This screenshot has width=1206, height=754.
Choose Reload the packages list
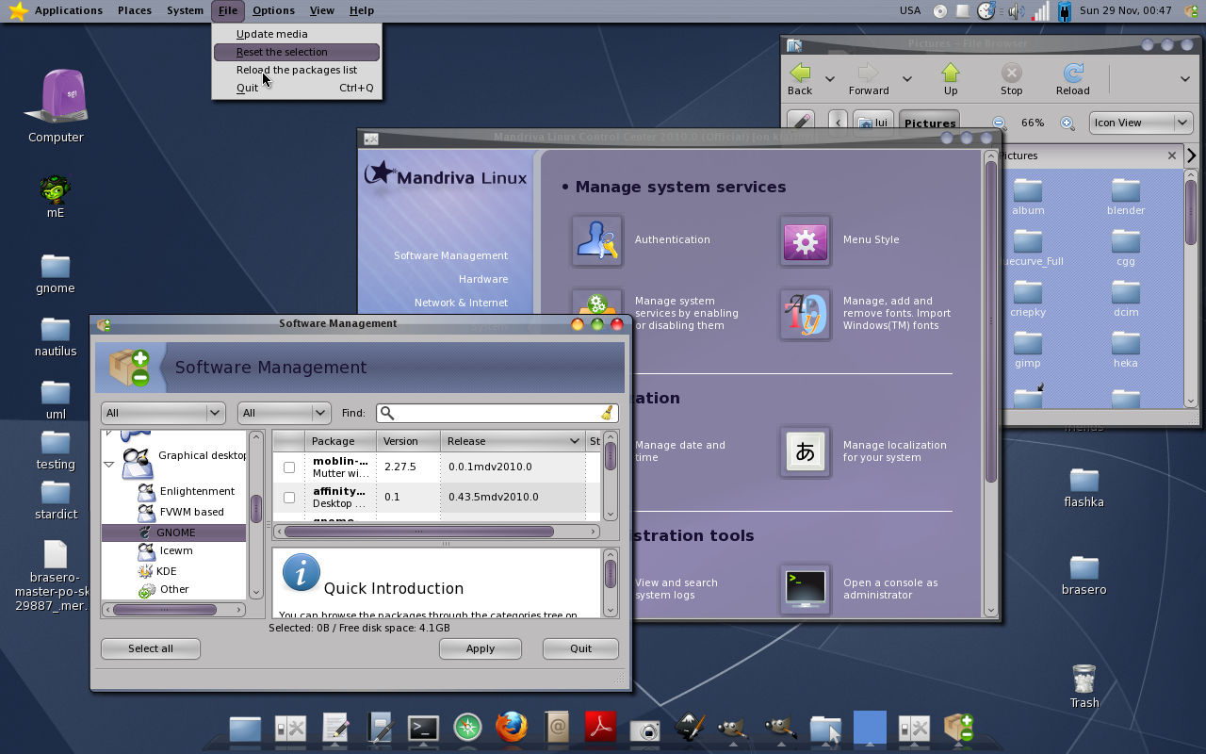point(297,70)
